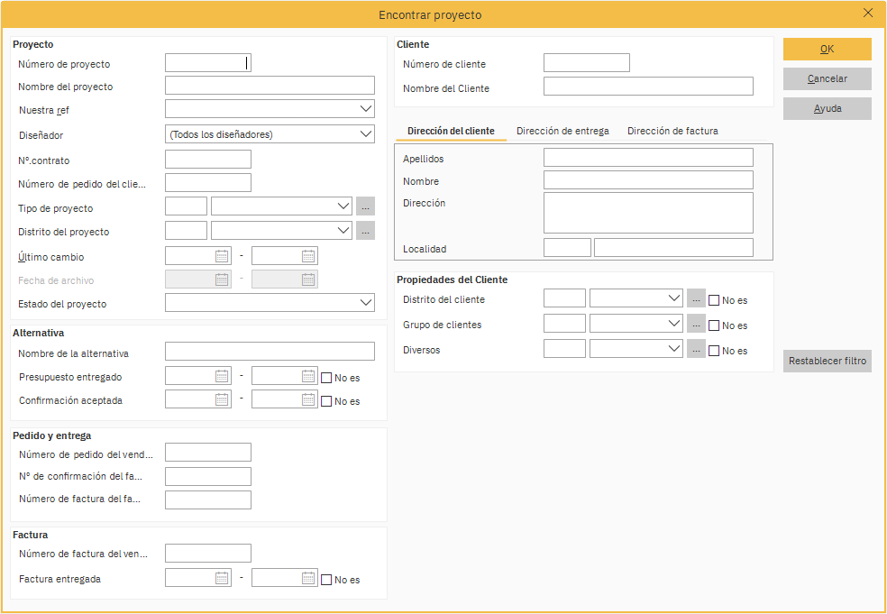Open calendar for Factura entregada start date

pos(222,578)
